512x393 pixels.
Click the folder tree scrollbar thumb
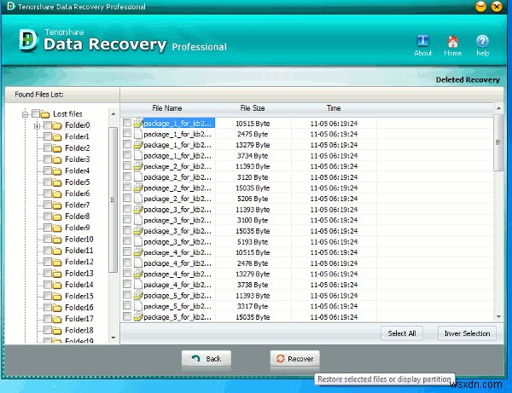(x=113, y=199)
